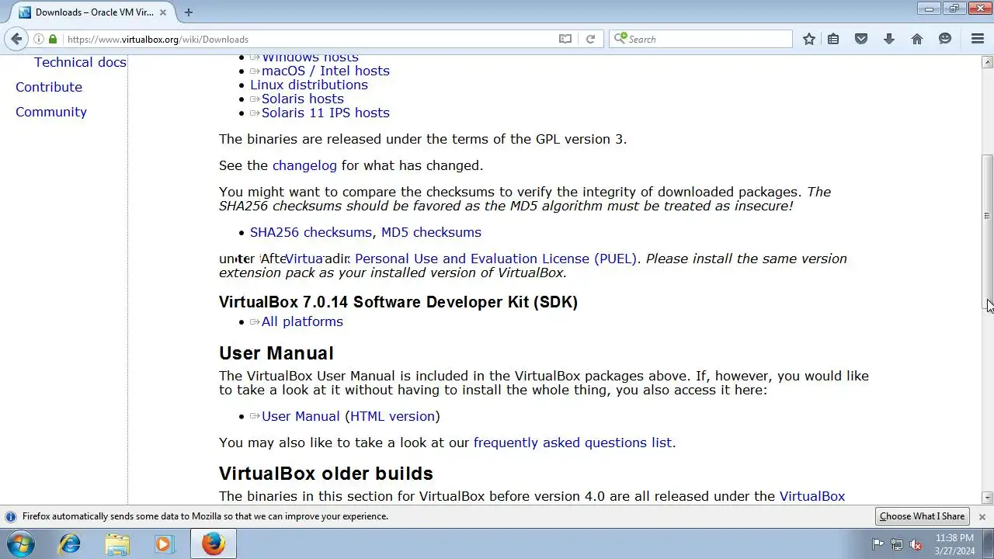Open the changelog link
994x559 pixels.
coord(304,165)
